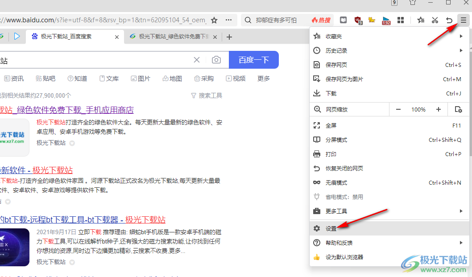Screen dimensions: 472x277
Task: Click the magnifier icon in the browser search box
Action: [x=248, y=20]
